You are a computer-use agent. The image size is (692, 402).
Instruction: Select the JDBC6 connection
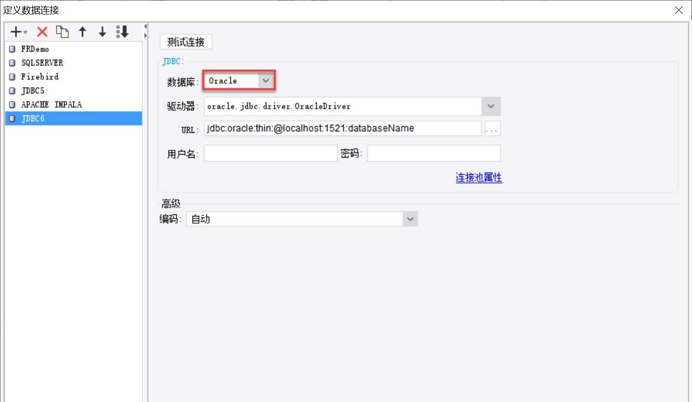click(x=74, y=119)
